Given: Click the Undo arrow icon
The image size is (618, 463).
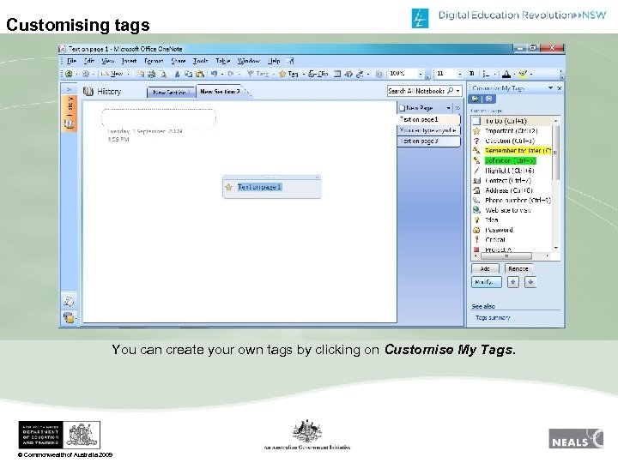Looking at the screenshot, I should pyautogui.click(x=214, y=74).
